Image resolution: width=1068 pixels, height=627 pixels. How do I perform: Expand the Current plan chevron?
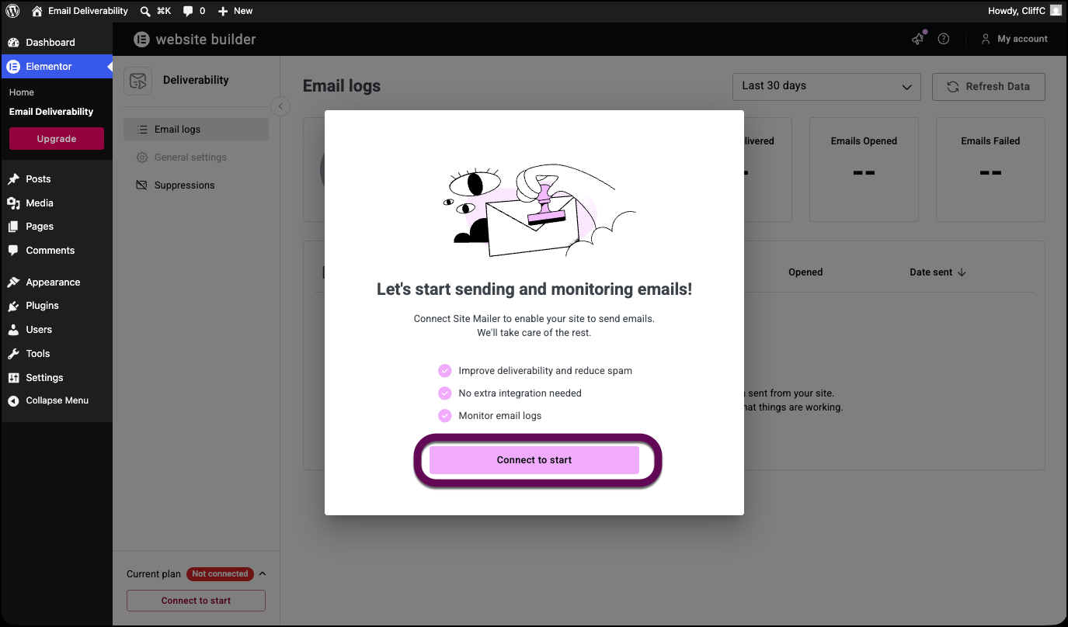coord(263,574)
